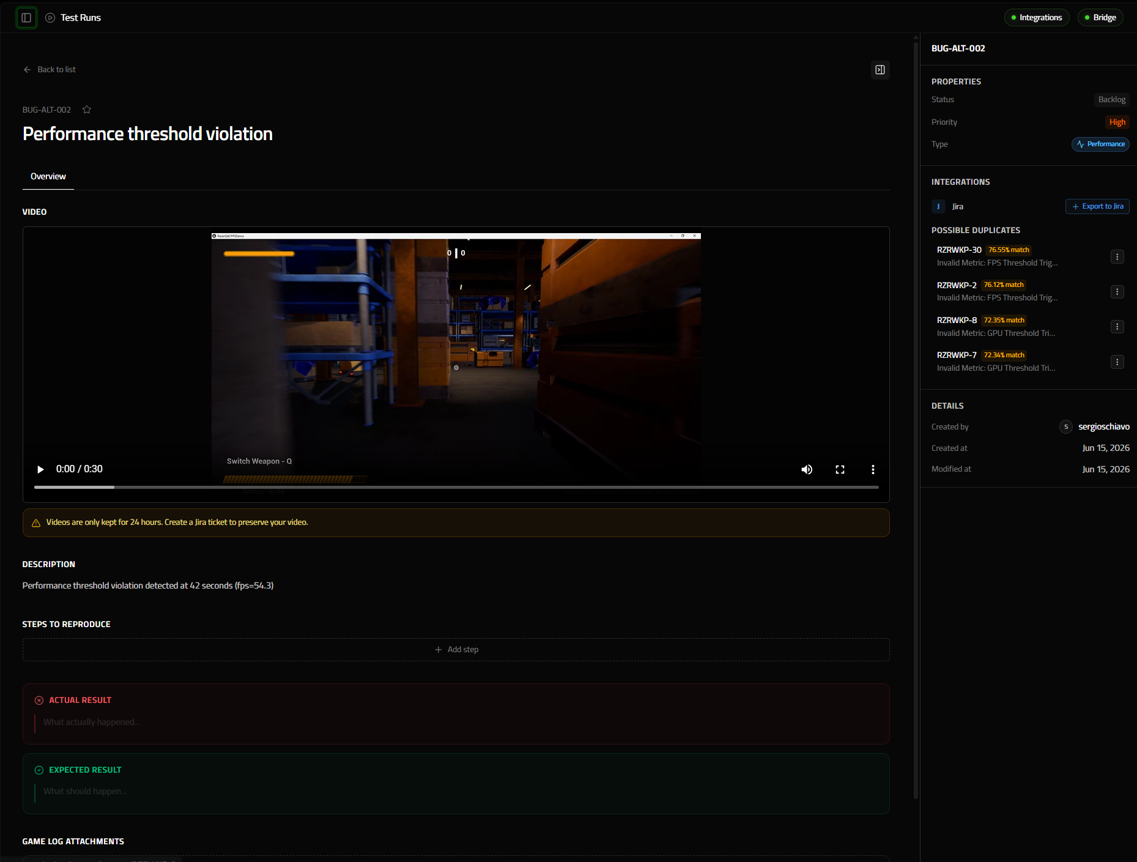Mute the video volume speaker icon
The image size is (1137, 862).
pos(807,469)
